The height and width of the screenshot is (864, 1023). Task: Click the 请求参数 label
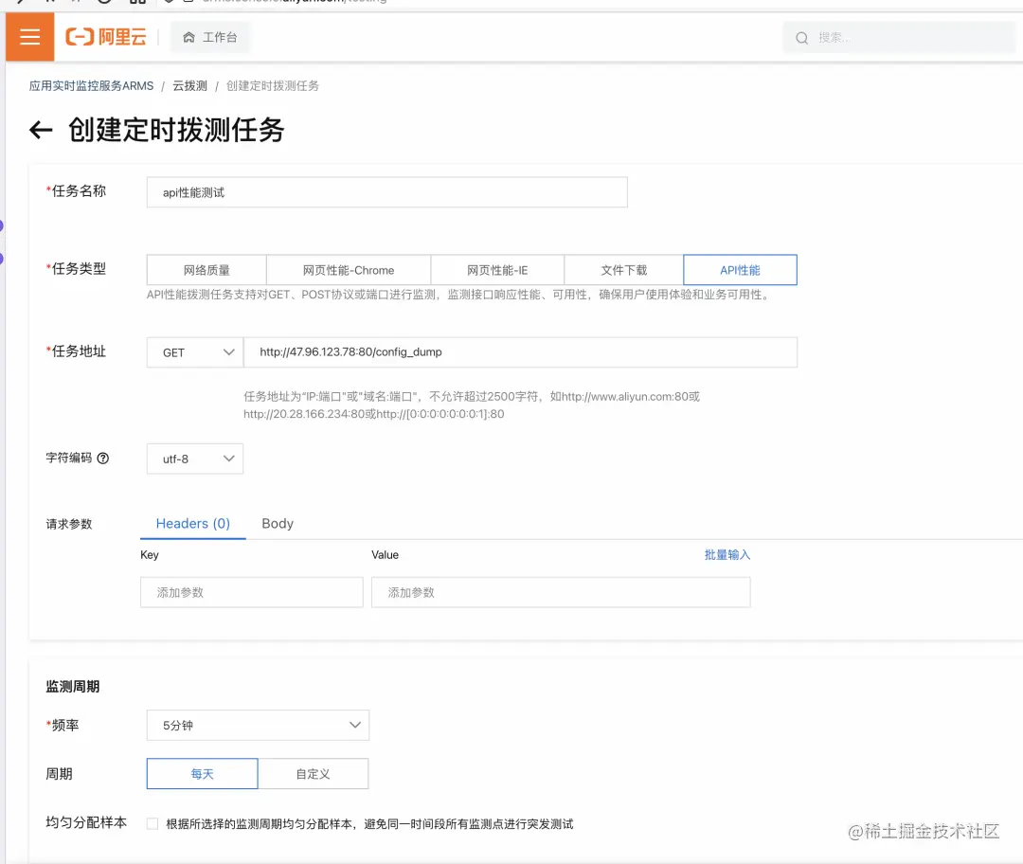pyautogui.click(x=69, y=524)
